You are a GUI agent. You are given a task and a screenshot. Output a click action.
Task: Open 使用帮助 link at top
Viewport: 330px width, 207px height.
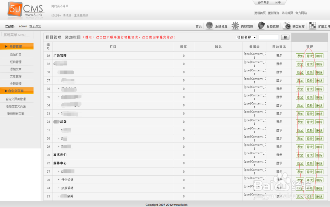tap(263, 3)
